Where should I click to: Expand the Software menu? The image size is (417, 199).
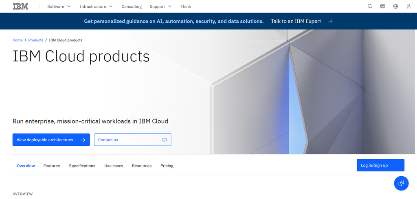[x=59, y=6]
